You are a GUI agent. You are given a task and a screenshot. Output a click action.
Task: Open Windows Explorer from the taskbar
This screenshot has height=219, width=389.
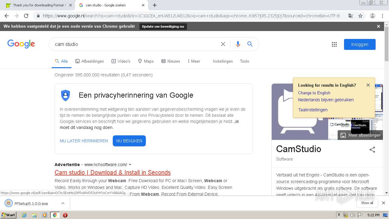point(34,215)
